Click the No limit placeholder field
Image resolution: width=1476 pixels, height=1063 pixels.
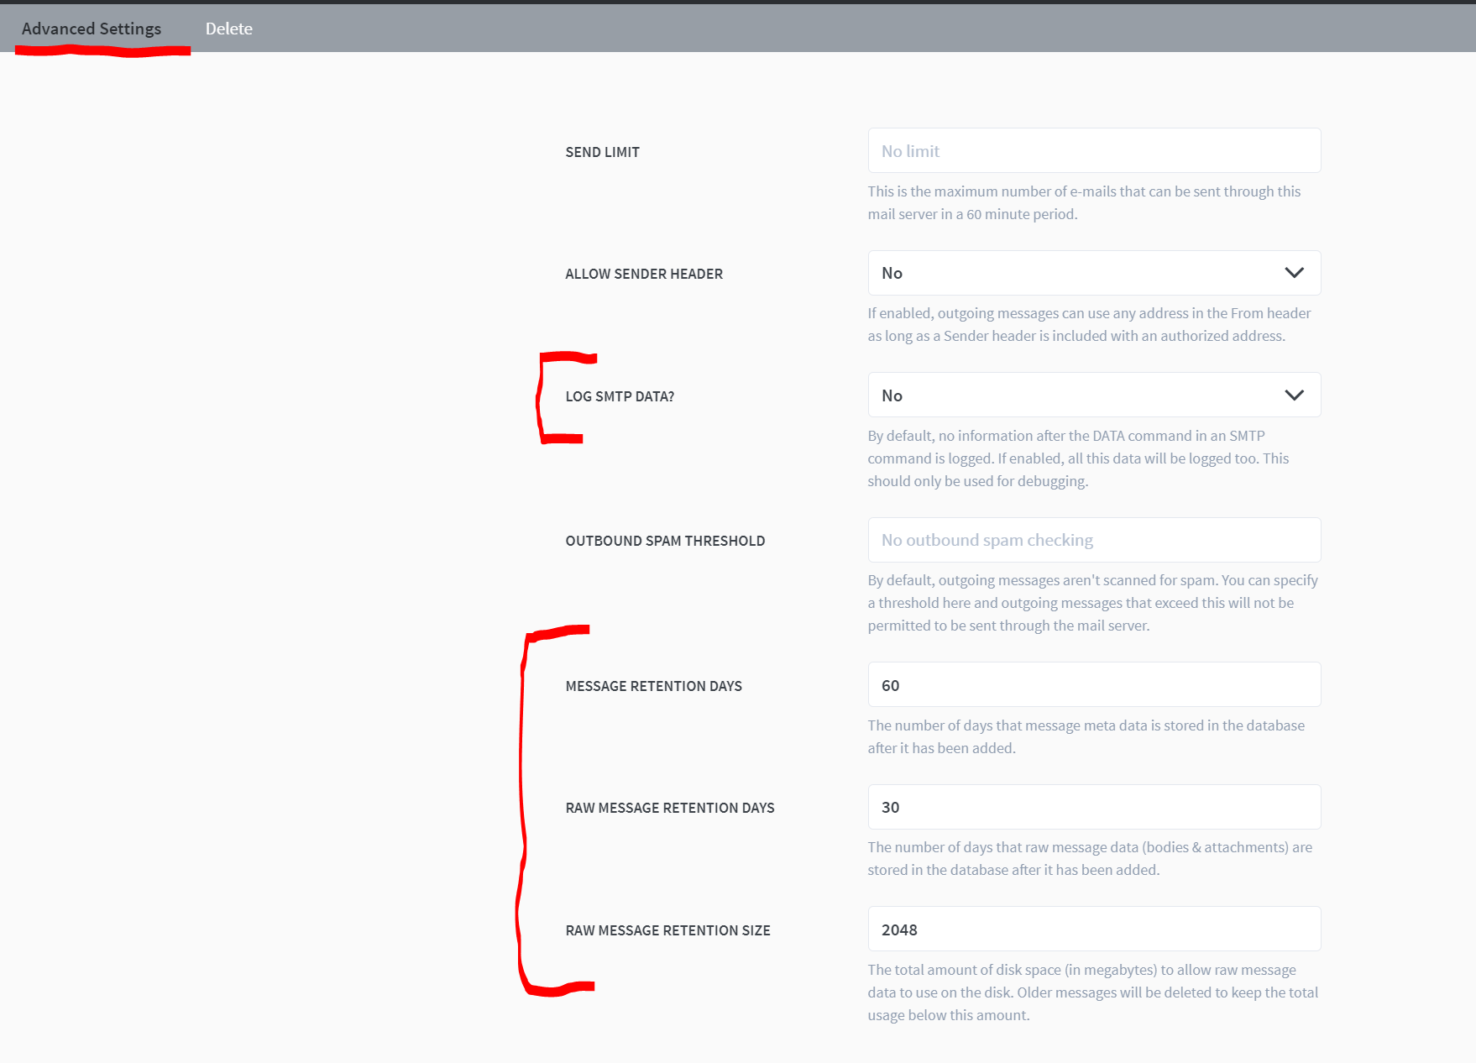click(1092, 150)
